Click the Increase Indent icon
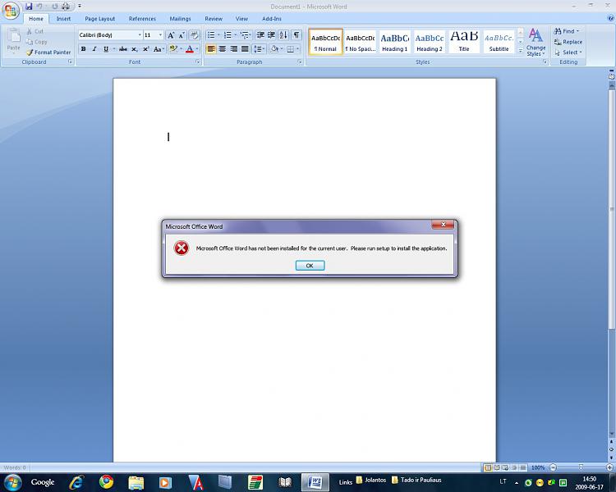Image resolution: width=616 pixels, height=492 pixels. pyautogui.click(x=272, y=35)
